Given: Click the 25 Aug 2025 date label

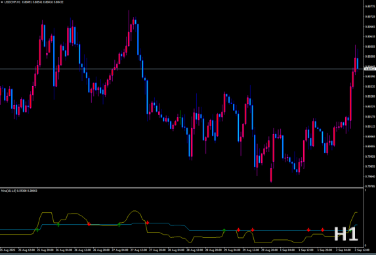Looking at the screenshot, I should [x=7, y=250].
